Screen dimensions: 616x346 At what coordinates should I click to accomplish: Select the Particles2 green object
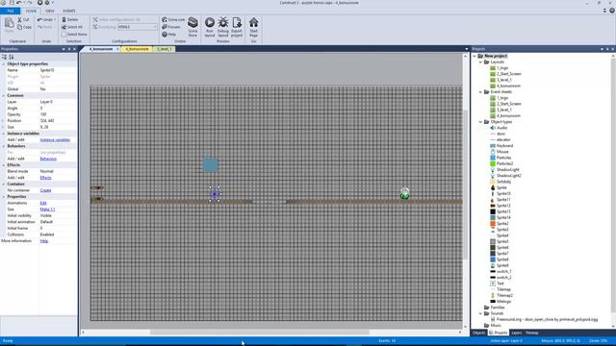point(504,163)
